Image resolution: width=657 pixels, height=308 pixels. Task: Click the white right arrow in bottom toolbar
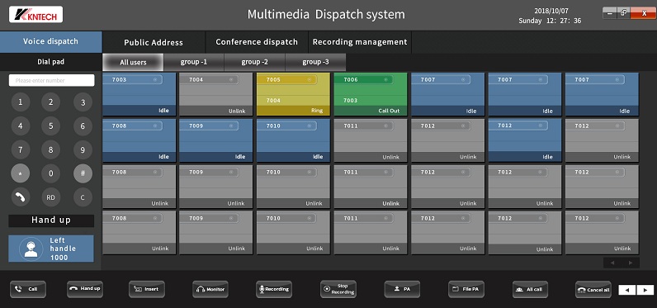pos(645,290)
